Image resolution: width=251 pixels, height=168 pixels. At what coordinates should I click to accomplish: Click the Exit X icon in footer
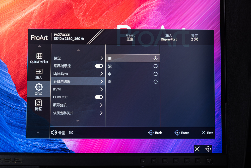tap(203, 133)
